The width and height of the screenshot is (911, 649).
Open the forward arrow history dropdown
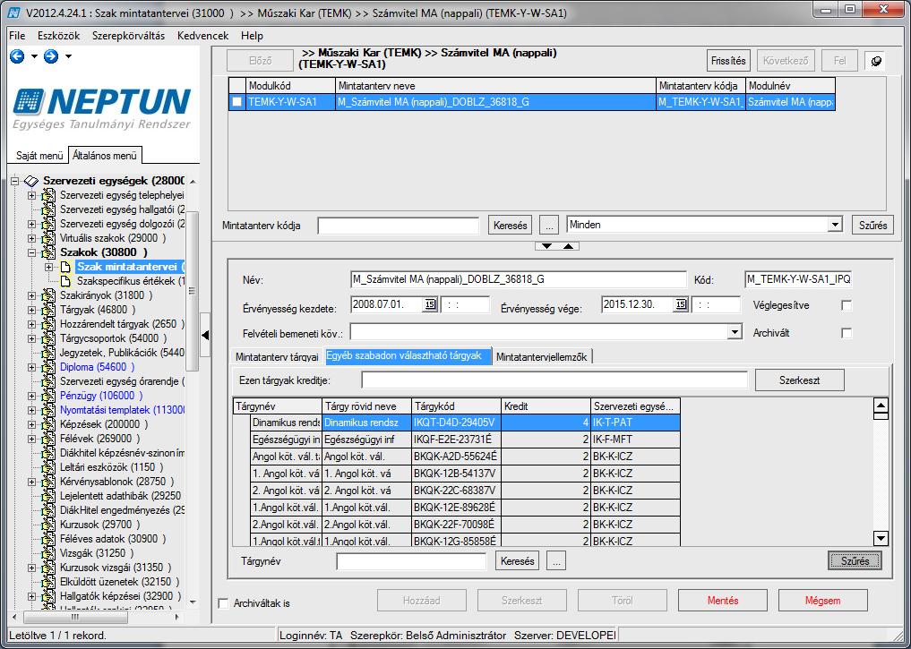[x=68, y=57]
